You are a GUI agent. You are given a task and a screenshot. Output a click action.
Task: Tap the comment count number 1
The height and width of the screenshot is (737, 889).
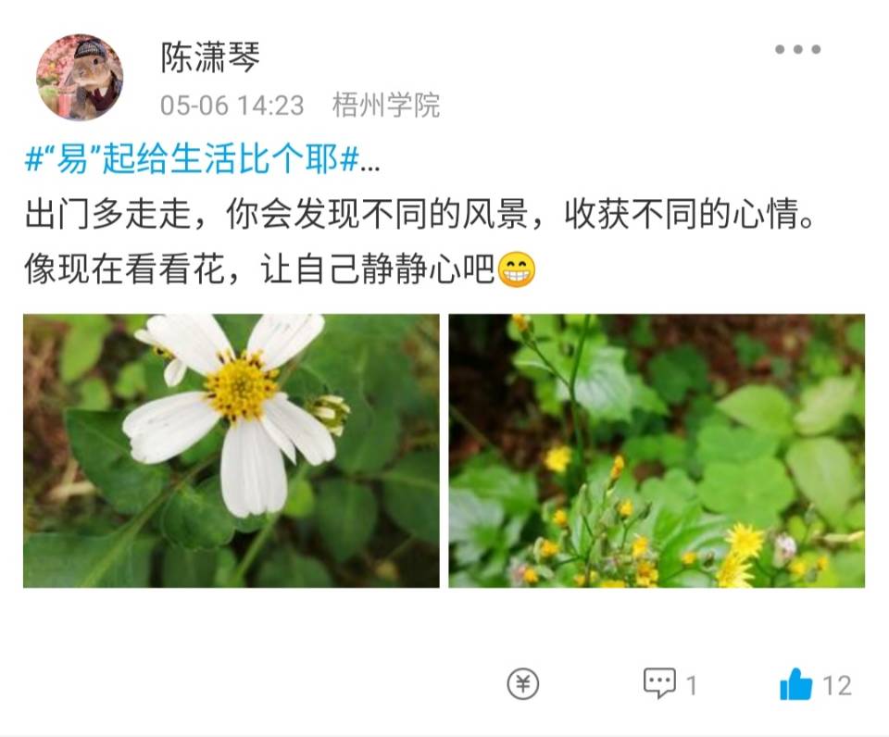coord(691,685)
